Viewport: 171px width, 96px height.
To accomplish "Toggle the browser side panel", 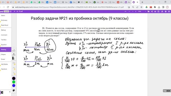I will [163, 7].
